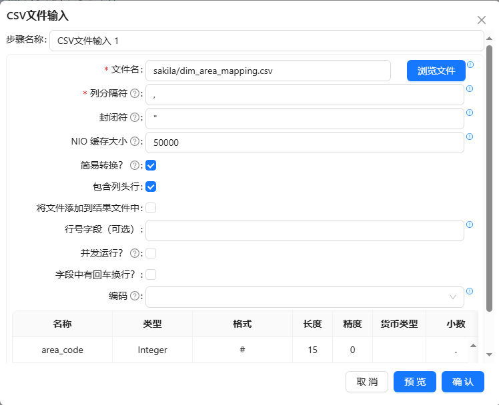
Task: Click the help icon beside 列分隔符 label
Action: [x=134, y=94]
